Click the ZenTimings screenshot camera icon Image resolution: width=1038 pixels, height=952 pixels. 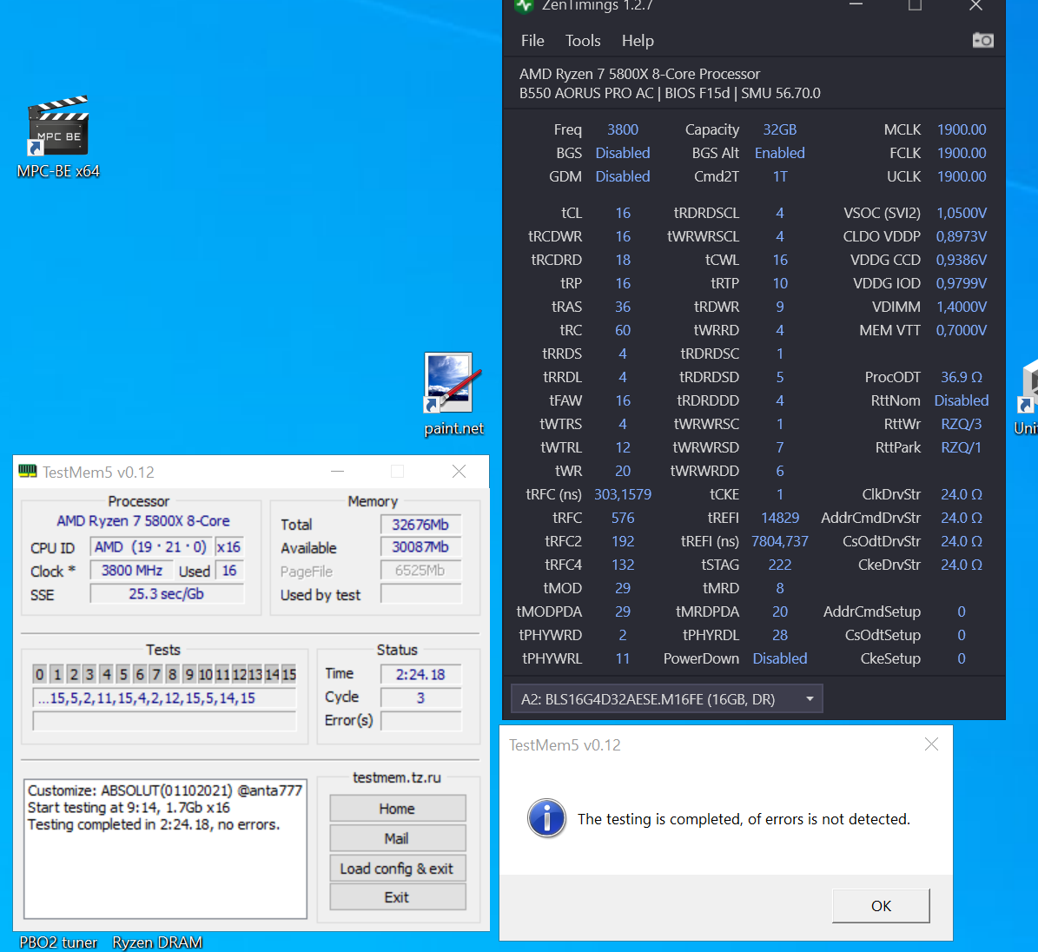tap(982, 40)
